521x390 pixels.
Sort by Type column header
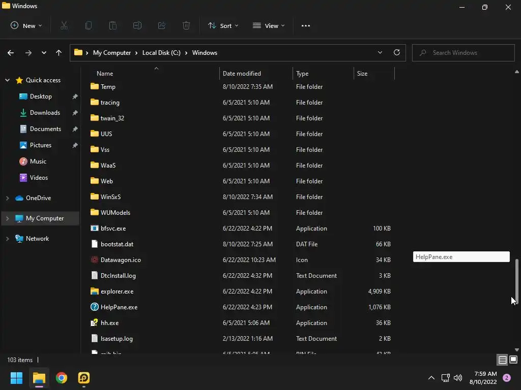[x=302, y=74]
